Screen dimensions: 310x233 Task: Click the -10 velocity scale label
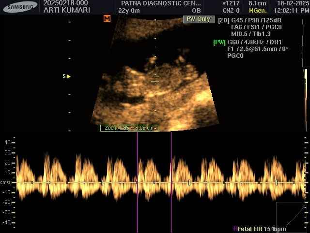[6, 192]
